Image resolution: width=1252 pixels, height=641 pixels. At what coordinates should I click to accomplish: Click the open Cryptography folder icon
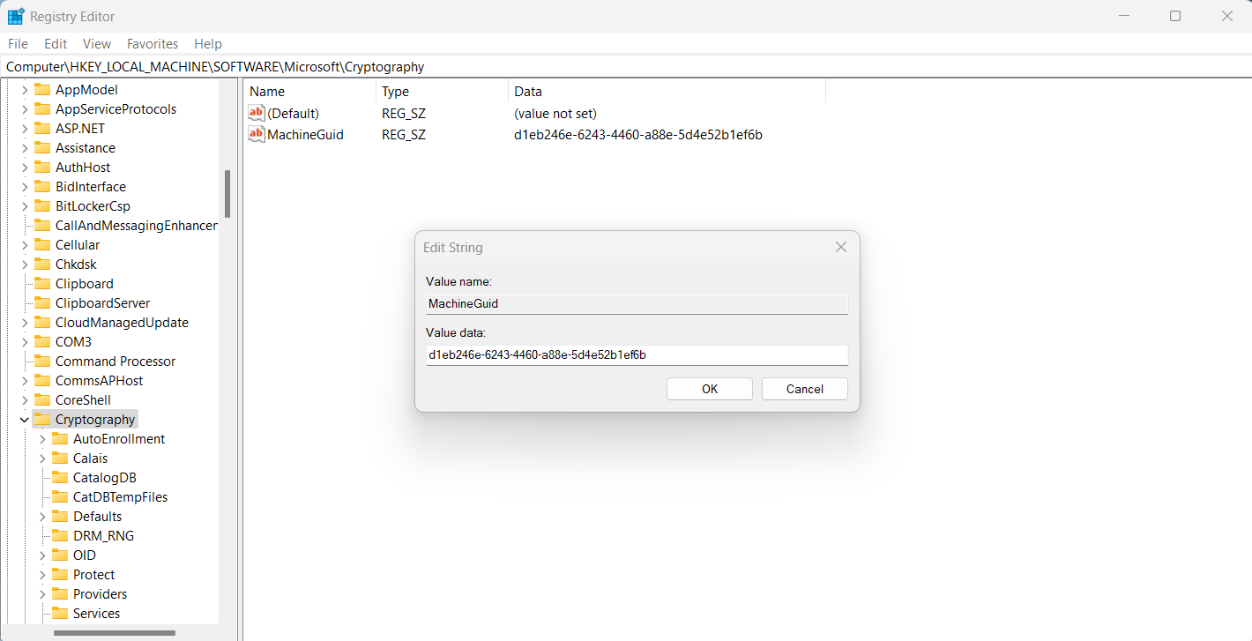click(x=42, y=420)
